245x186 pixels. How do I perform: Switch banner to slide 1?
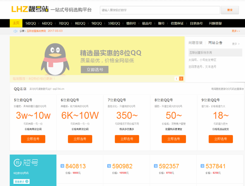click(x=176, y=79)
